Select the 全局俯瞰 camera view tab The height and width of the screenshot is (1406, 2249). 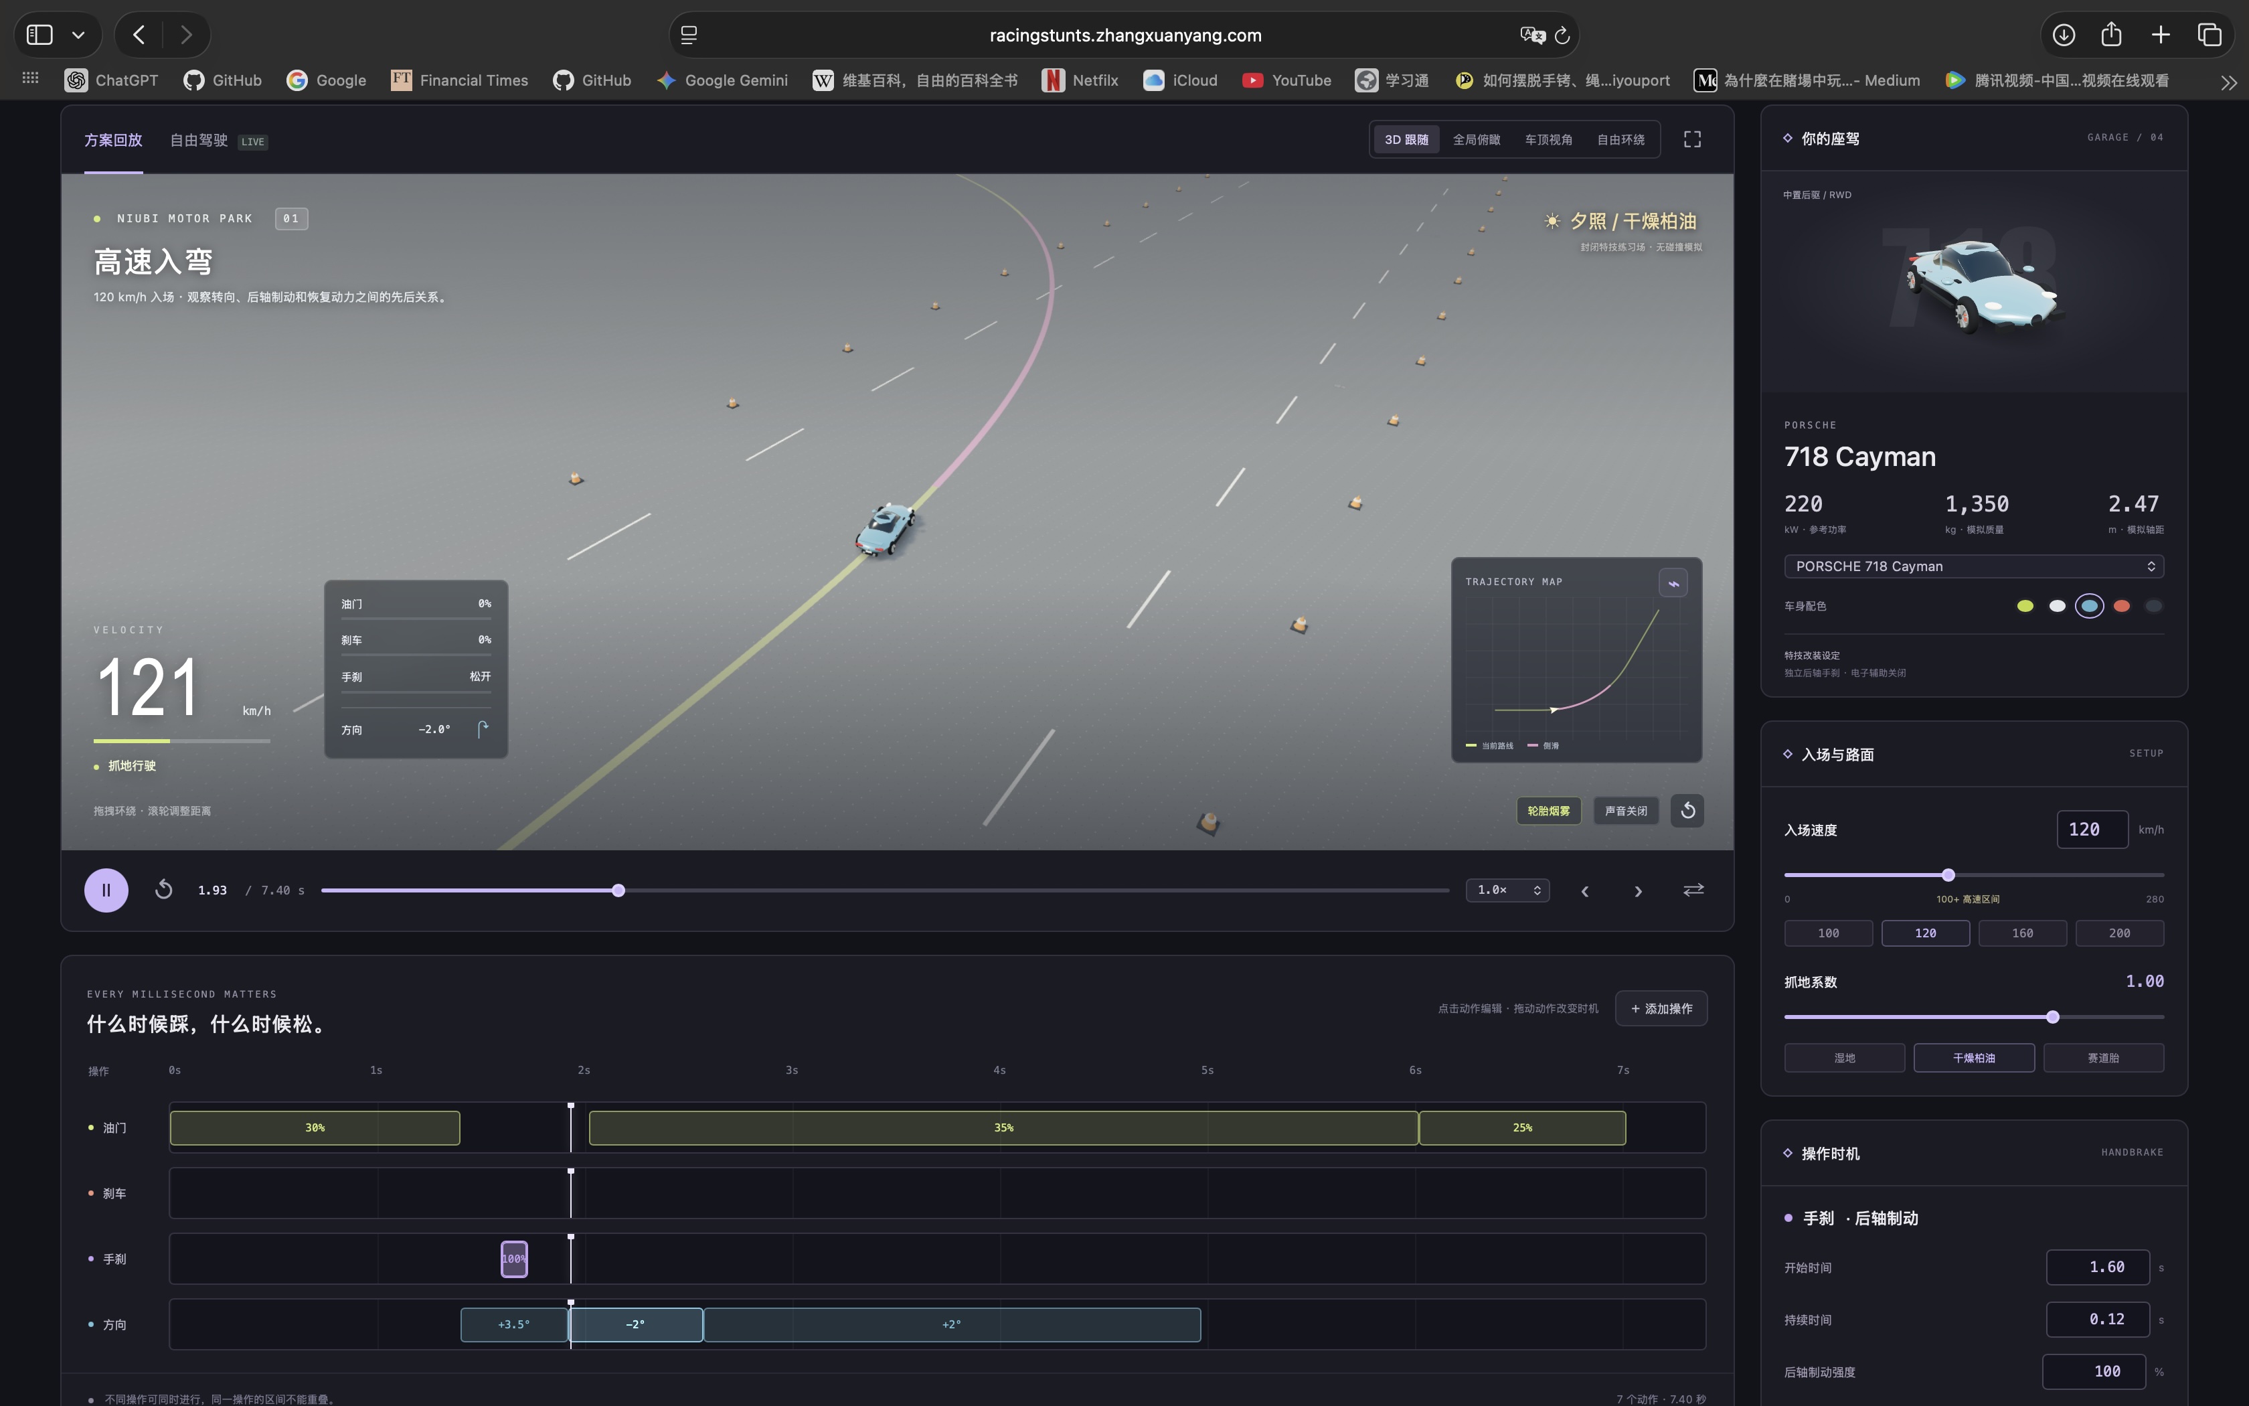(1477, 139)
